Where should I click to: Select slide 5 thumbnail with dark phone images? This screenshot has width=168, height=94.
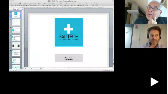pyautogui.click(x=16, y=45)
